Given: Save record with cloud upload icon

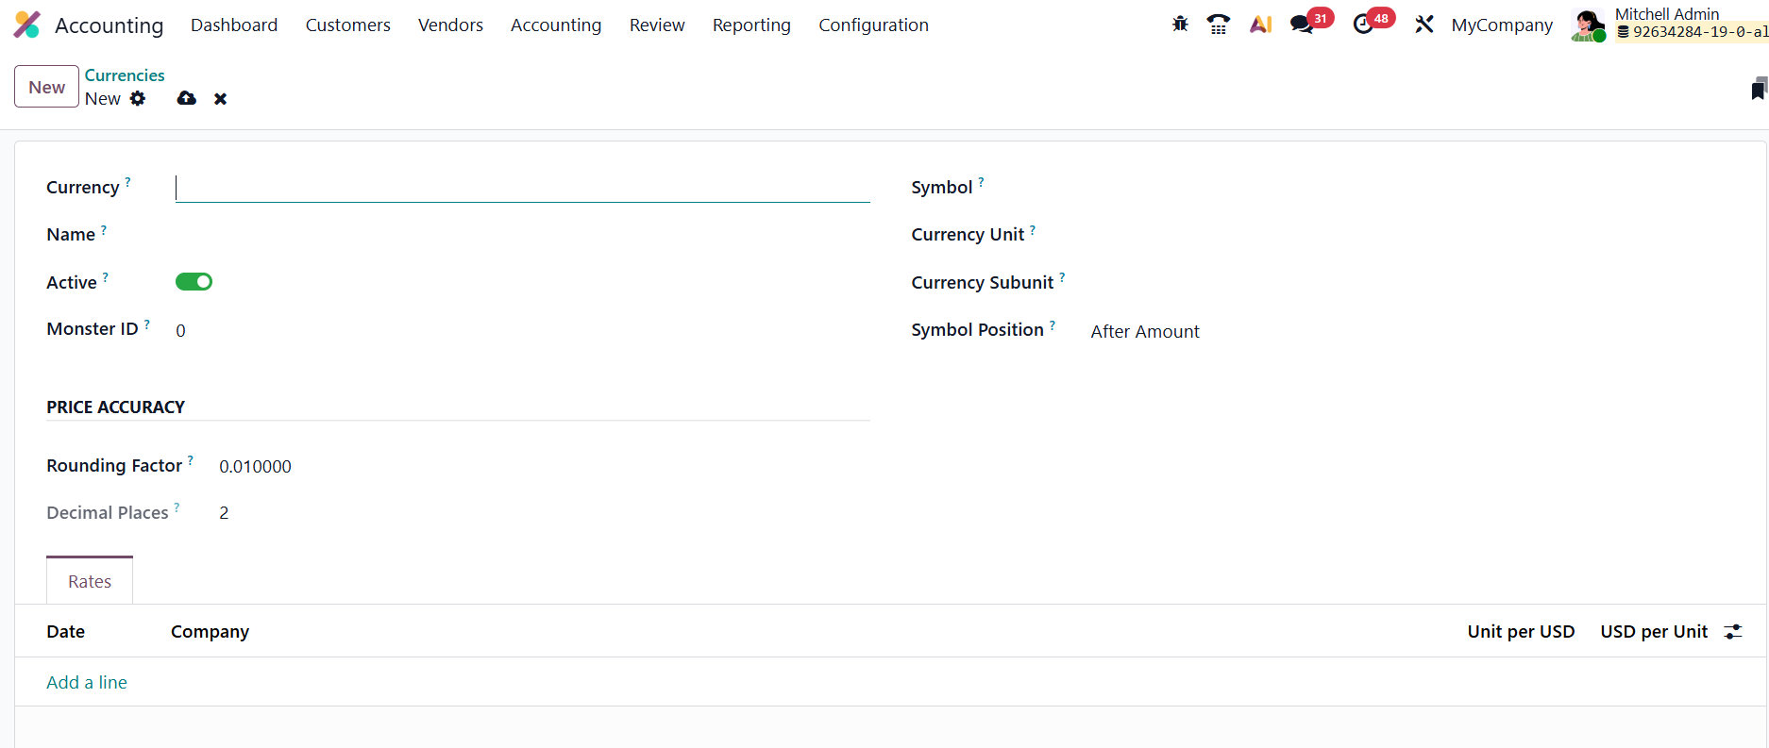Looking at the screenshot, I should point(187,98).
